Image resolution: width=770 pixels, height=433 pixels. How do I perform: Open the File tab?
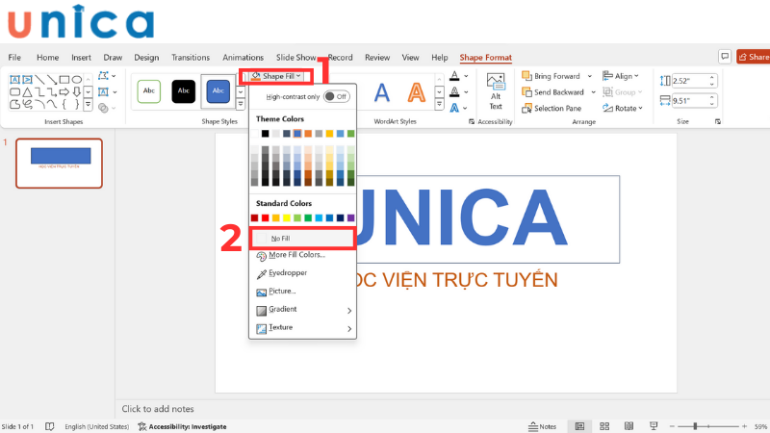14,58
